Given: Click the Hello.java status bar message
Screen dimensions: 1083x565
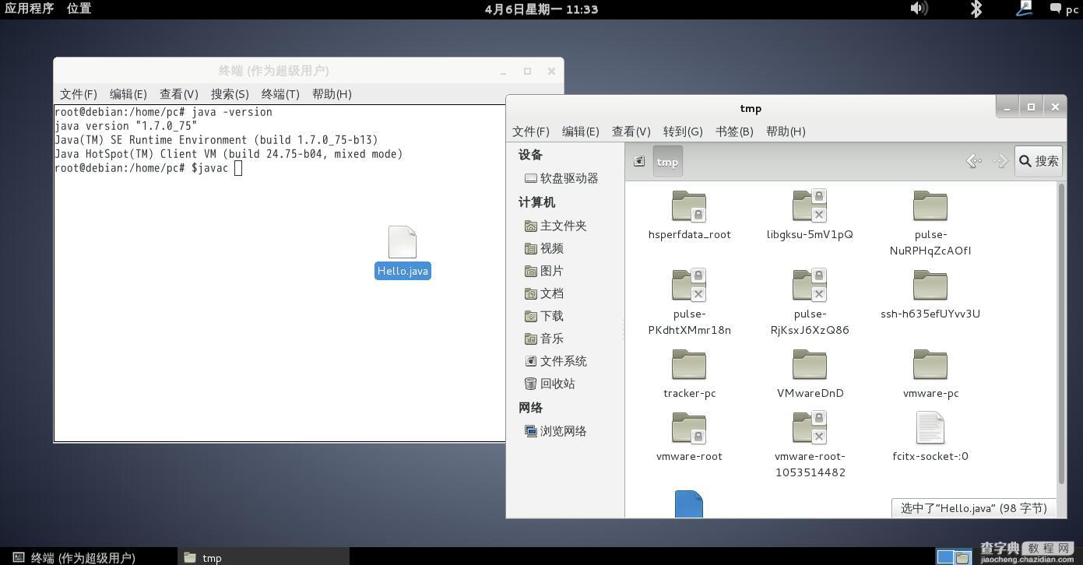Looking at the screenshot, I should tap(973, 508).
